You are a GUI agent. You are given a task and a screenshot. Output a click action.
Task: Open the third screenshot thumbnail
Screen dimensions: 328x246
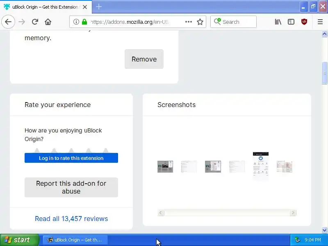coord(213,166)
